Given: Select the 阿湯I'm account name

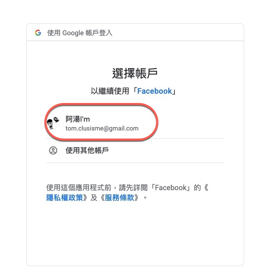Looking at the screenshot, I should pos(78,119).
